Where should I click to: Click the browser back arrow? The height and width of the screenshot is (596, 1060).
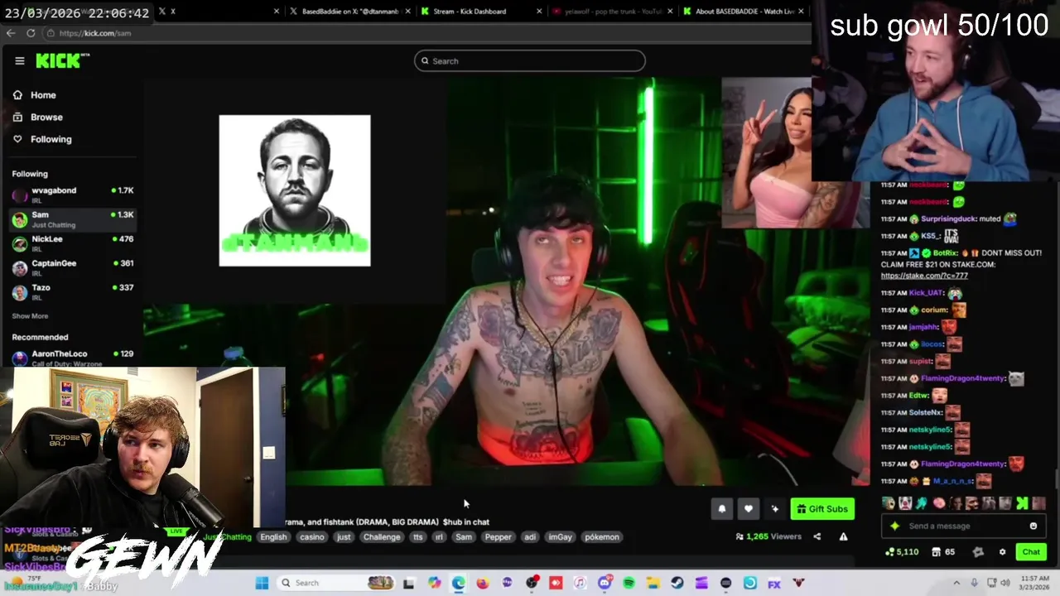[x=11, y=33]
